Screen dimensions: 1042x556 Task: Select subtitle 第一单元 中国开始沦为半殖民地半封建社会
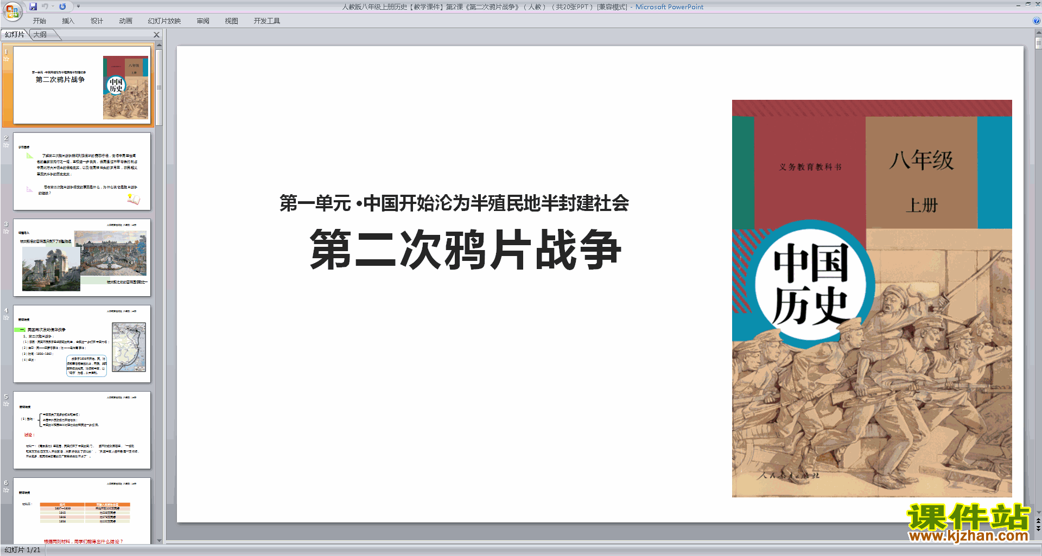(x=454, y=203)
